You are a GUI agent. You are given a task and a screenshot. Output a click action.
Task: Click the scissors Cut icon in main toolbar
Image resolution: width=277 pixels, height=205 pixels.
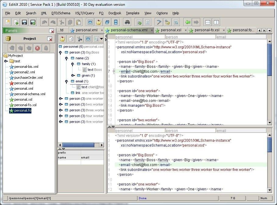pos(62,22)
